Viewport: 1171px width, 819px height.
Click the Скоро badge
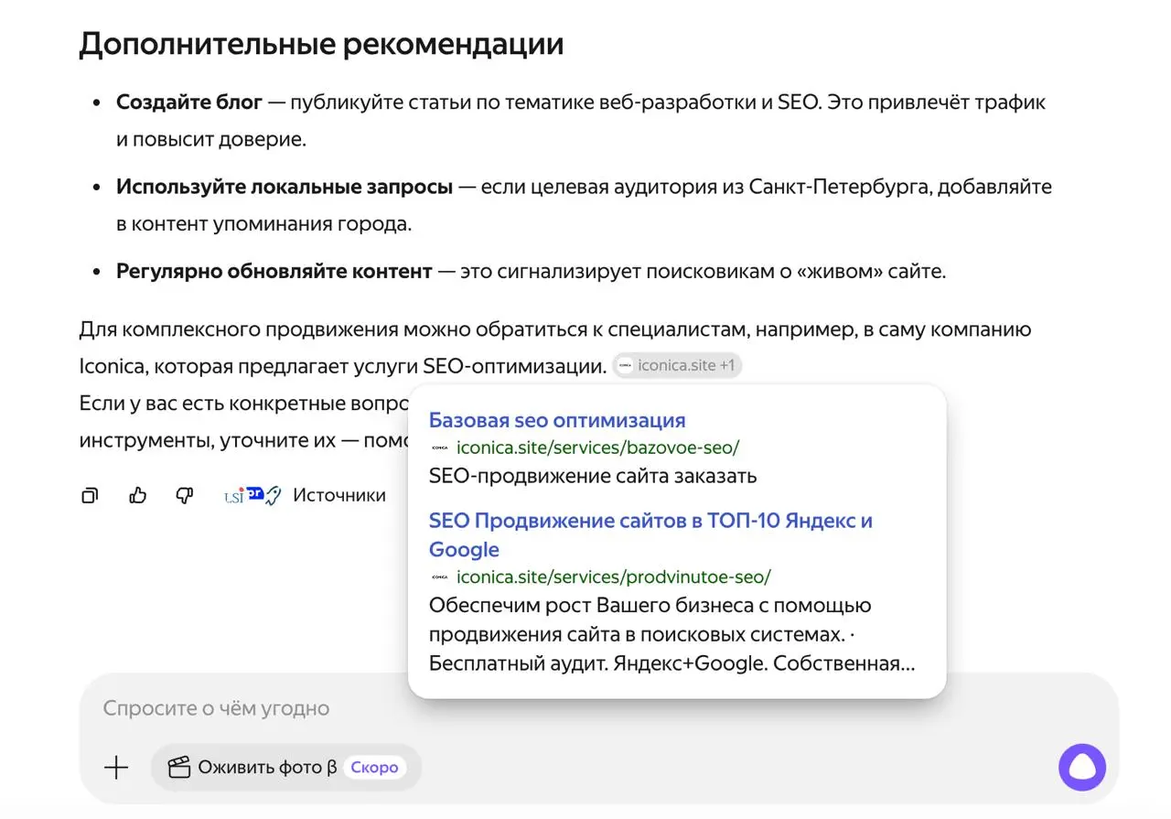coord(375,768)
